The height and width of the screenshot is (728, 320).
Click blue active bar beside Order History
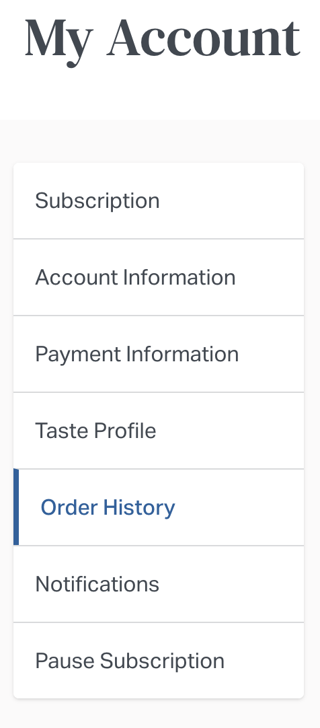pos(16,507)
